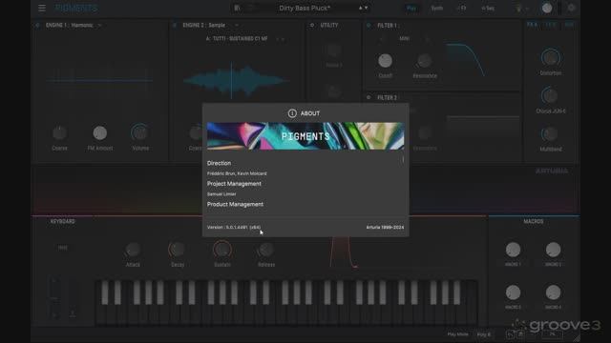Click the info icon in About header
The image size is (611, 343).
tap(292, 113)
